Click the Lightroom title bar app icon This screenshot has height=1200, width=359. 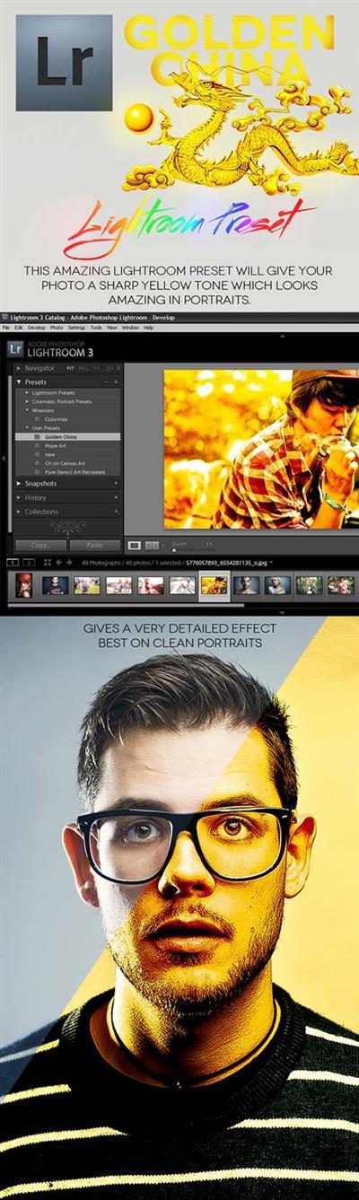pos(4,319)
